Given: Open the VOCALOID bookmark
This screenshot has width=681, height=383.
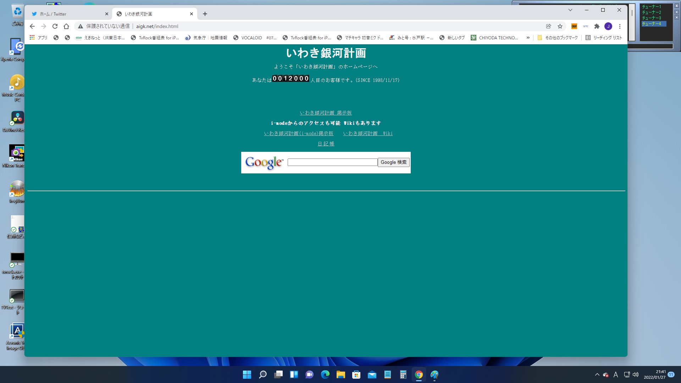Looking at the screenshot, I should tap(255, 38).
